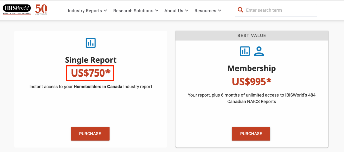This screenshot has height=152, width=344.
Task: Click the IBISWorld logo
Action: (17, 9)
